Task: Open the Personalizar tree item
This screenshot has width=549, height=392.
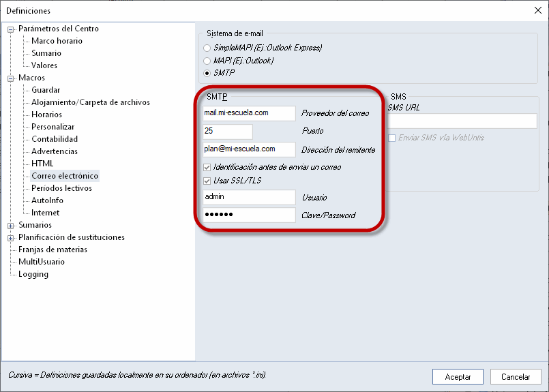Action: click(53, 127)
